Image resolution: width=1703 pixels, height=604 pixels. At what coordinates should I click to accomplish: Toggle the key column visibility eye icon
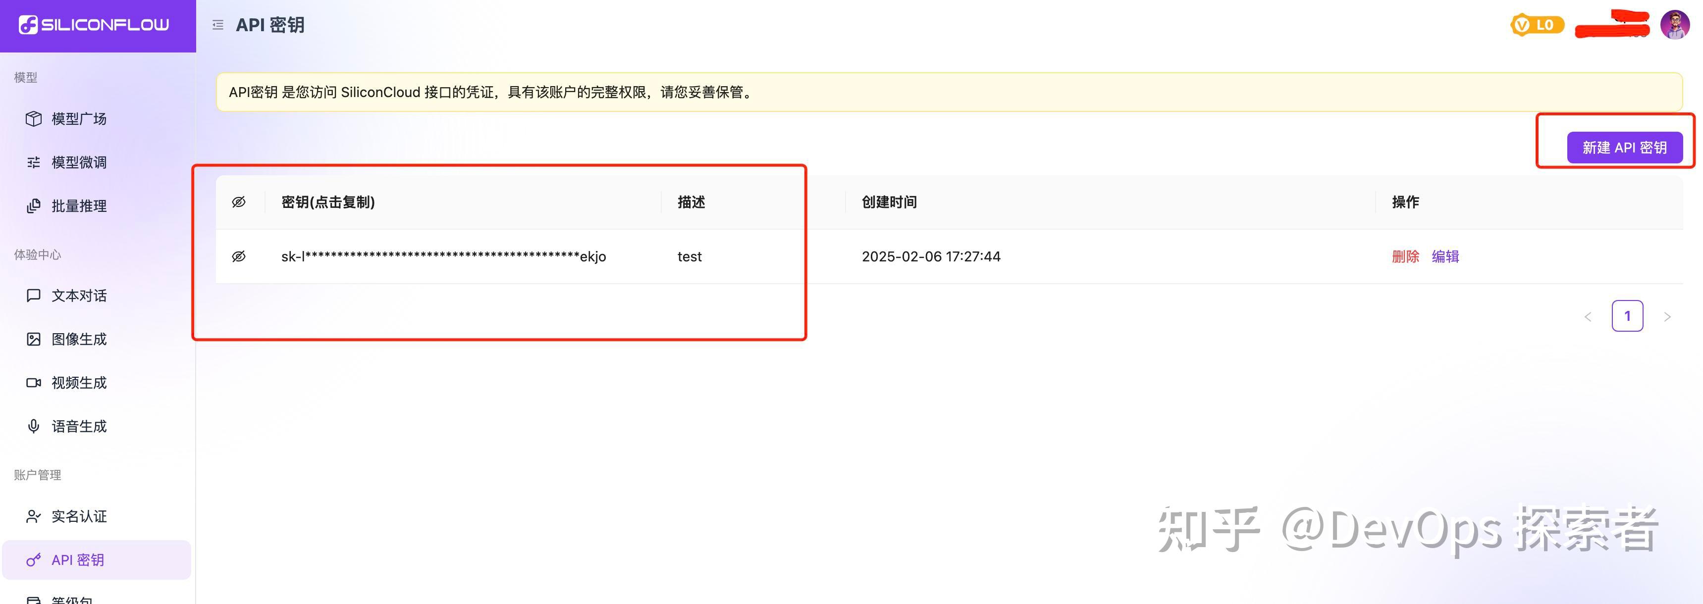[x=239, y=201]
